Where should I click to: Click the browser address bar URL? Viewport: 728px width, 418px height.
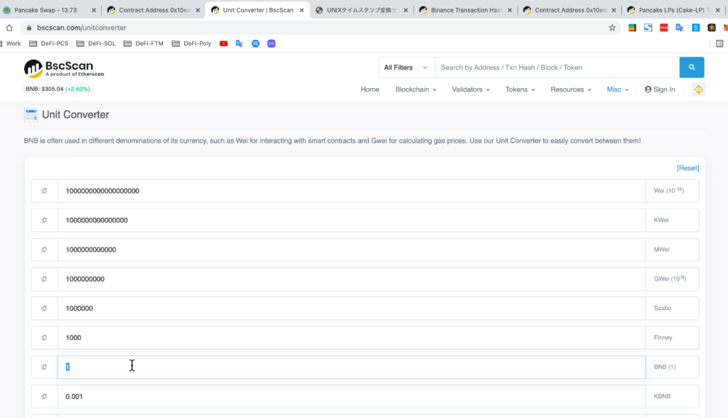(x=82, y=28)
